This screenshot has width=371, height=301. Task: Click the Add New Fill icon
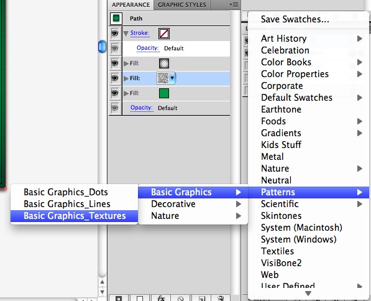[140, 299]
